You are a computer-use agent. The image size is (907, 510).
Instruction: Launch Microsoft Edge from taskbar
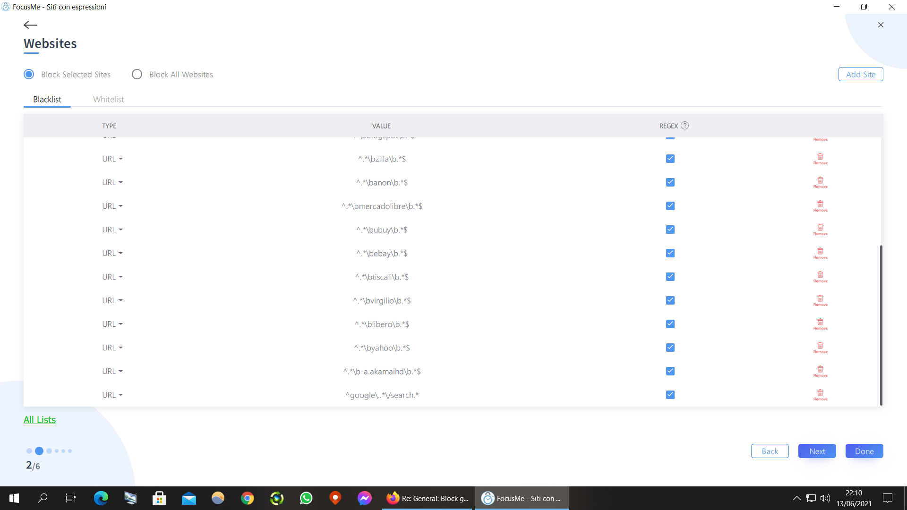click(101, 498)
